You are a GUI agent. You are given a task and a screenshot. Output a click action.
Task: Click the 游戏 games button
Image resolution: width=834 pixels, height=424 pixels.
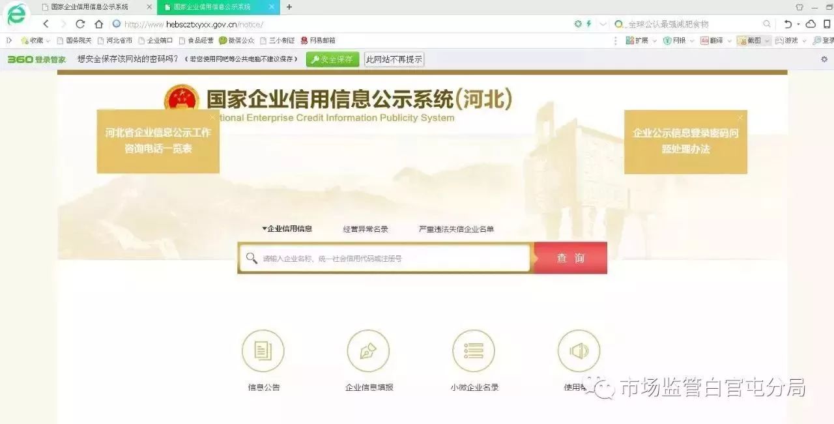(786, 40)
